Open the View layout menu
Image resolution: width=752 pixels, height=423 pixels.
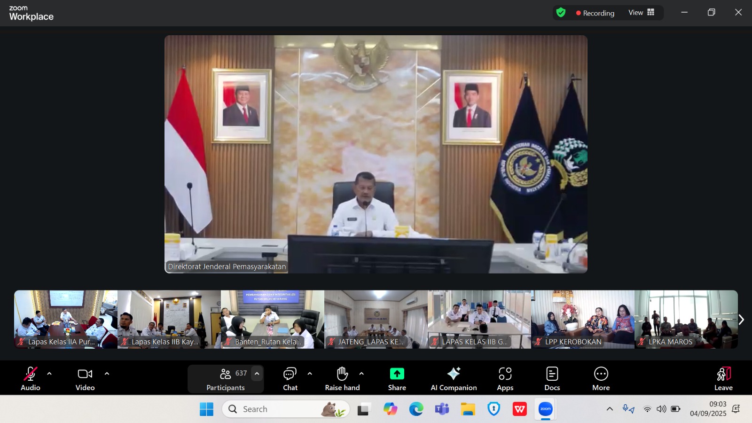641,13
